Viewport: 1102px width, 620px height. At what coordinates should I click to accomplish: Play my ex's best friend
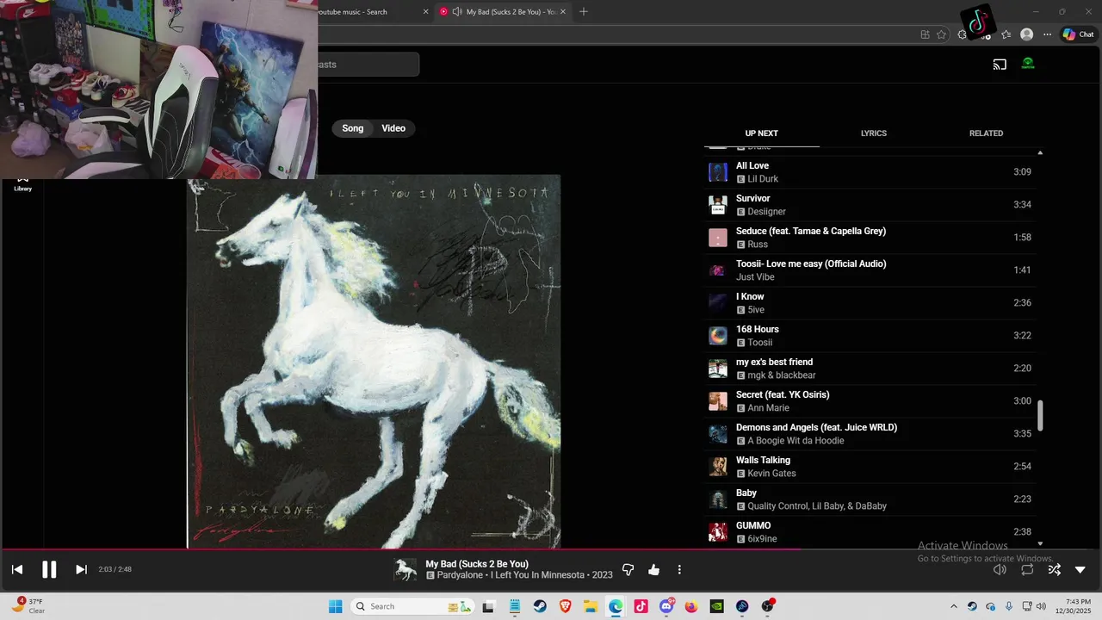tap(870, 369)
